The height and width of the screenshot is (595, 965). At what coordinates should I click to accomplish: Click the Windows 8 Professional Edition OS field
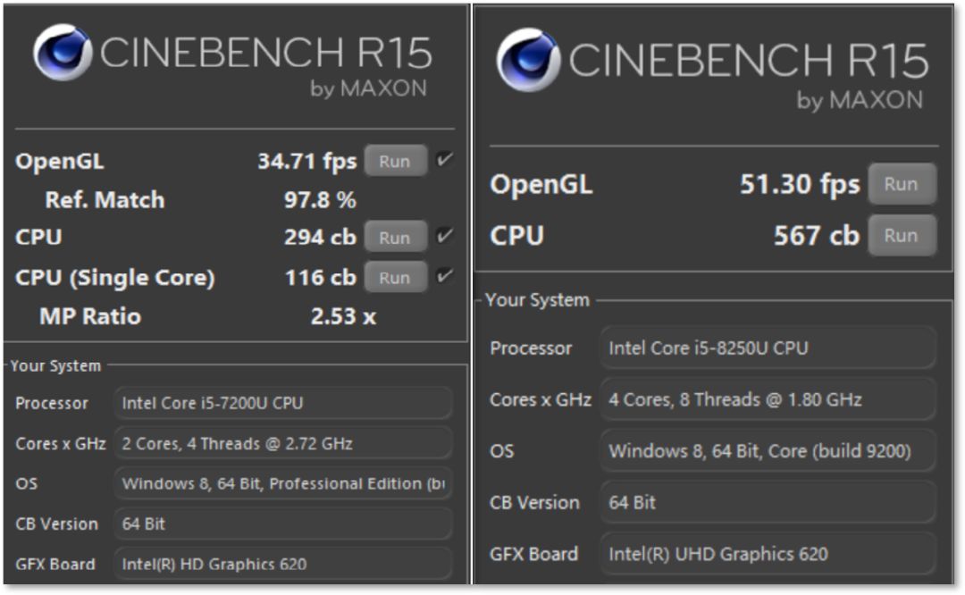tap(283, 483)
